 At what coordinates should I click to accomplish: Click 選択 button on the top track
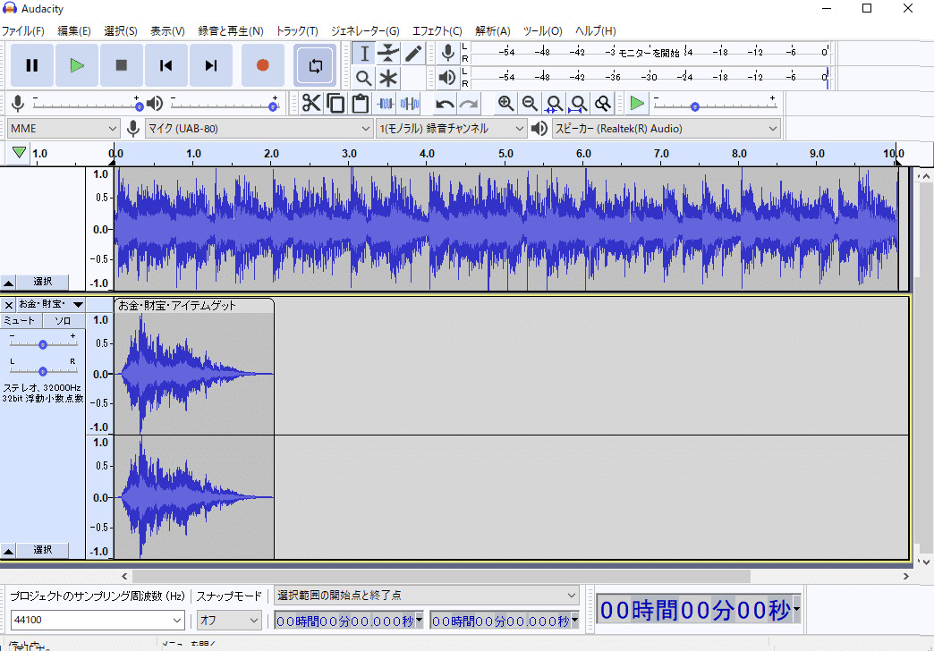click(x=42, y=282)
